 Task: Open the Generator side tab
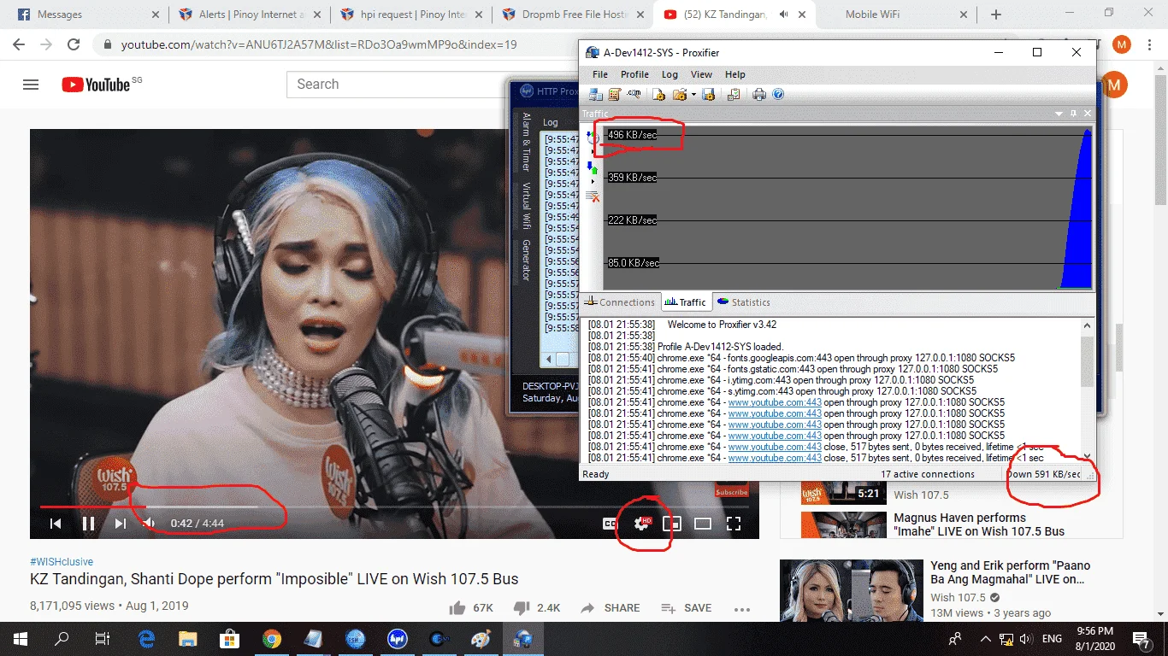point(526,261)
